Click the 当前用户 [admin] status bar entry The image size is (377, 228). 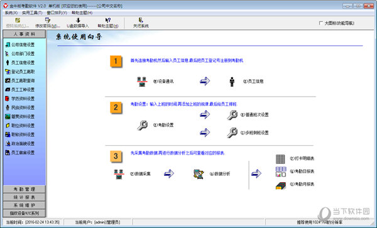(x=97, y=222)
